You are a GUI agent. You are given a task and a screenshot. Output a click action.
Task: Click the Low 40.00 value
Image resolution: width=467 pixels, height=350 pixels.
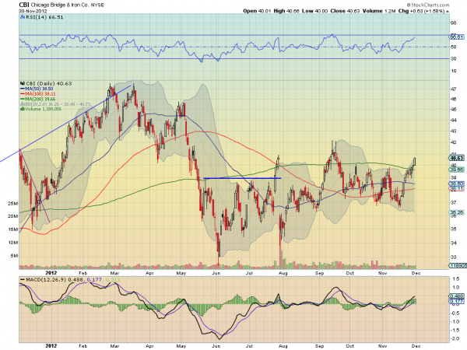tap(314, 11)
